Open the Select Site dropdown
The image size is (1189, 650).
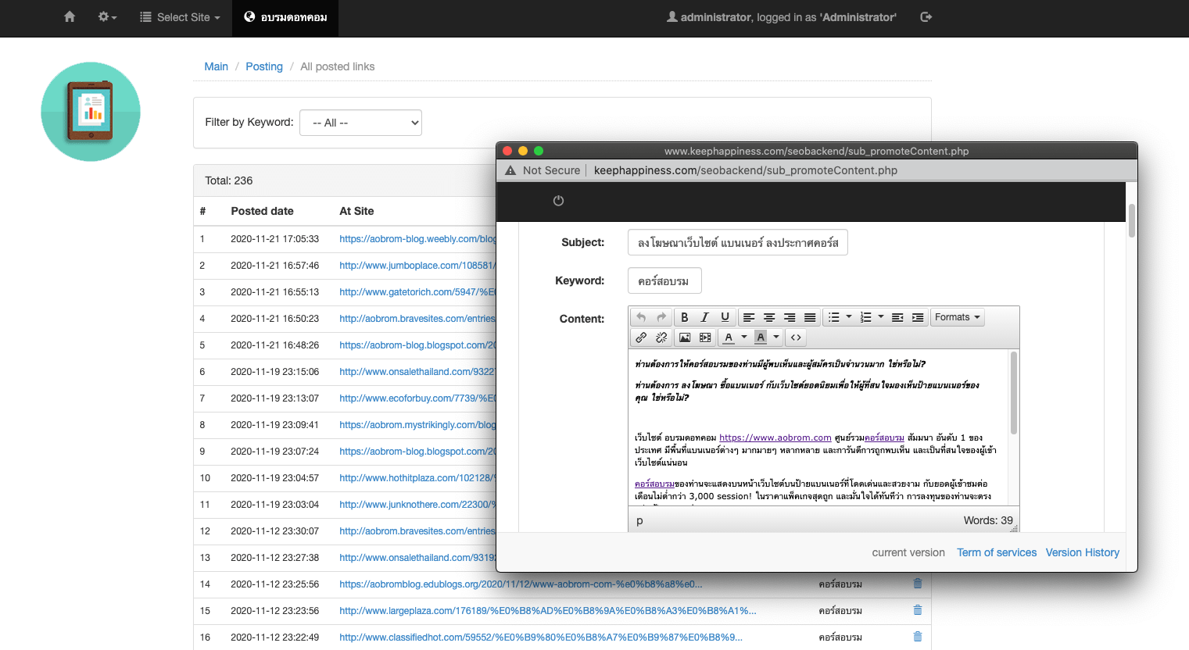(x=180, y=17)
